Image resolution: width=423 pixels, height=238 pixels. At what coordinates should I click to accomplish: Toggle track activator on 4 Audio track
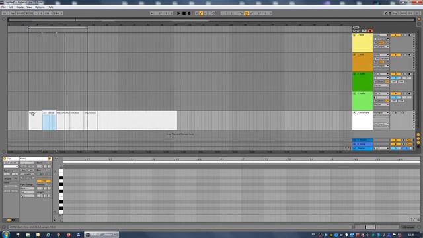click(x=395, y=93)
